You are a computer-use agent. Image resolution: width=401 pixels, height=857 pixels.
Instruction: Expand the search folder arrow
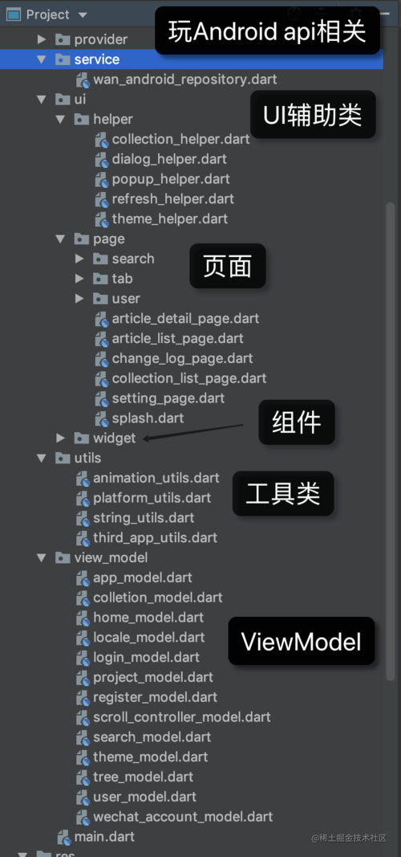pos(79,259)
